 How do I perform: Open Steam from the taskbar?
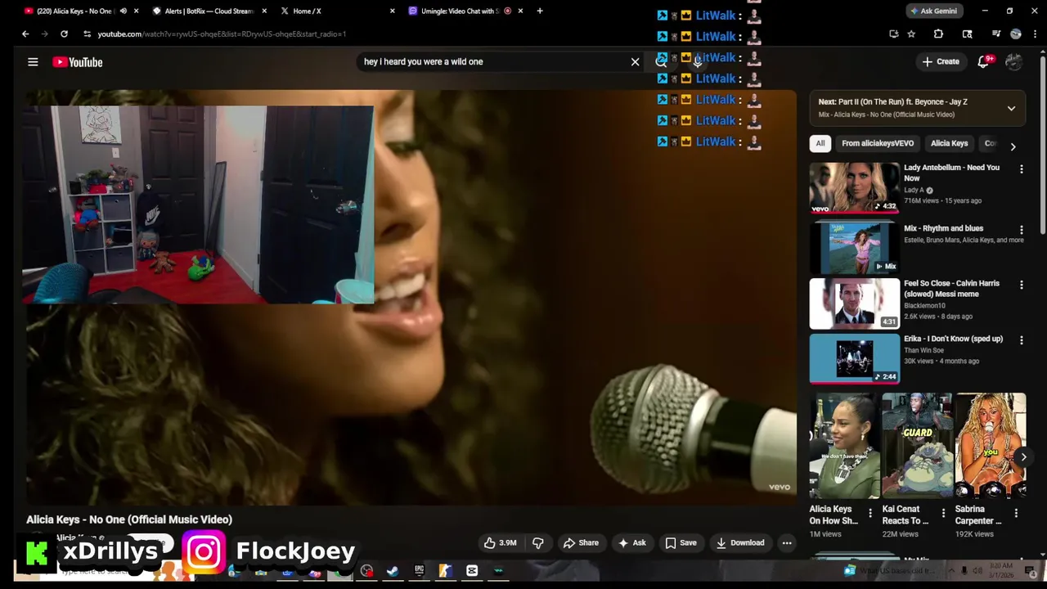click(393, 571)
